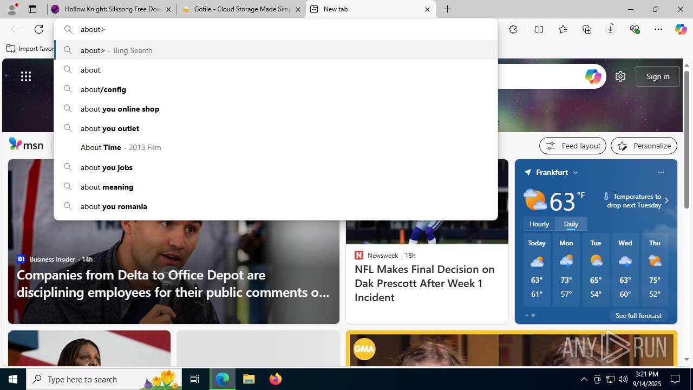Click address bar containing 'about>'
The height and width of the screenshot is (390, 693).
tap(276, 29)
